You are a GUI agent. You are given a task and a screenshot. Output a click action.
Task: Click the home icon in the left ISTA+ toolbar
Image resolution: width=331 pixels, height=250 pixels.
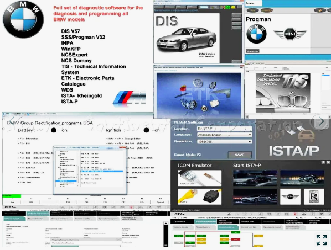pyautogui.click(x=63, y=208)
